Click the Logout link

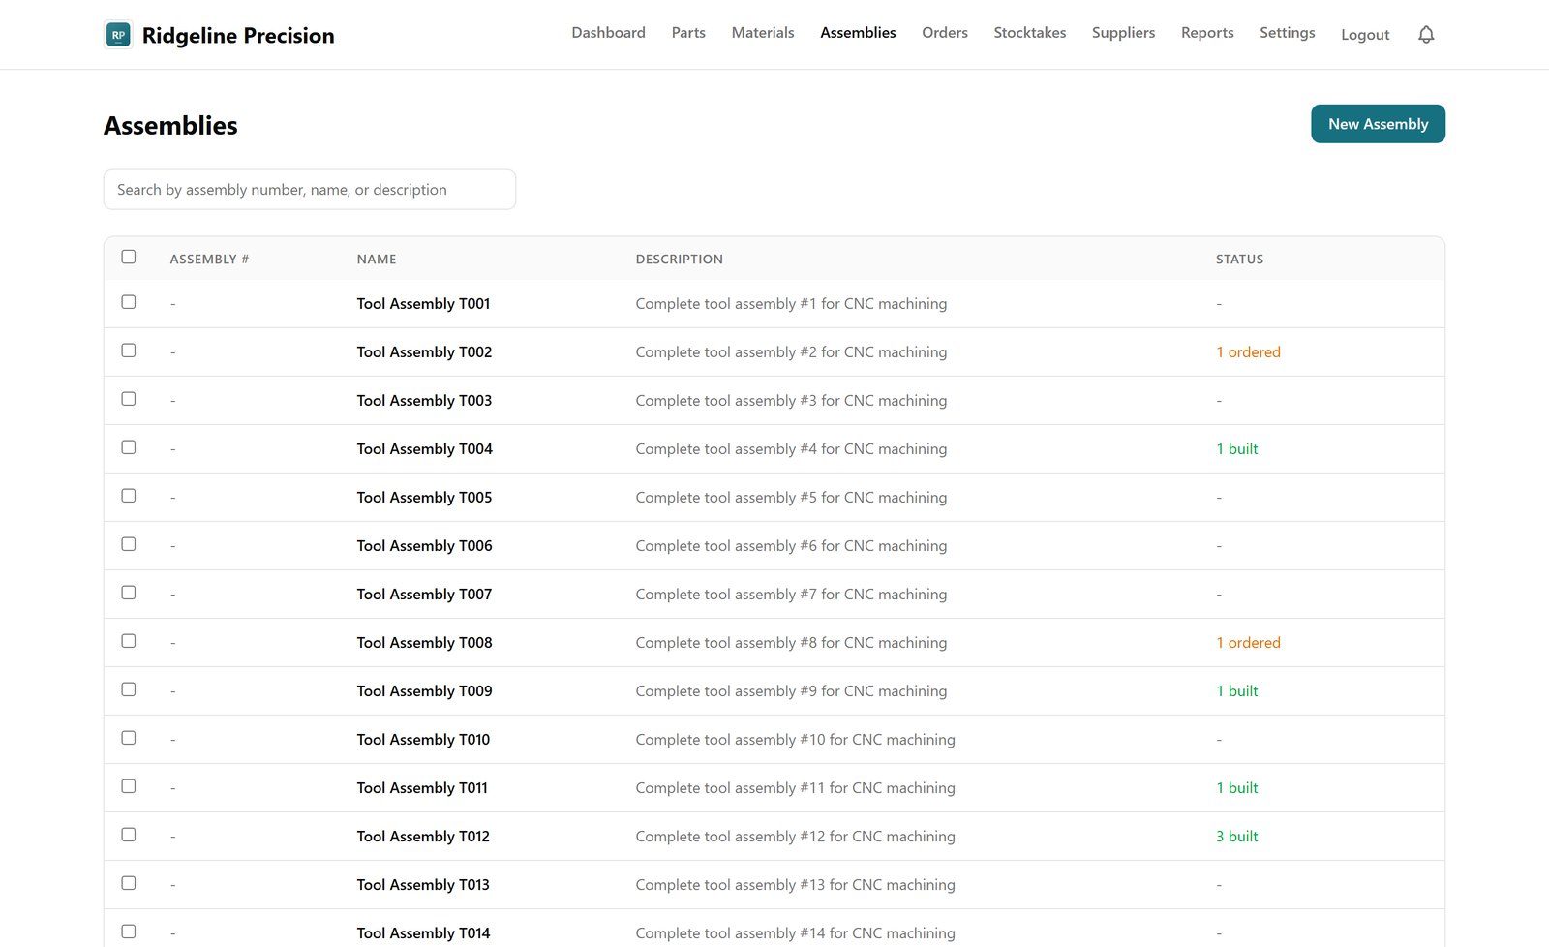tap(1365, 35)
